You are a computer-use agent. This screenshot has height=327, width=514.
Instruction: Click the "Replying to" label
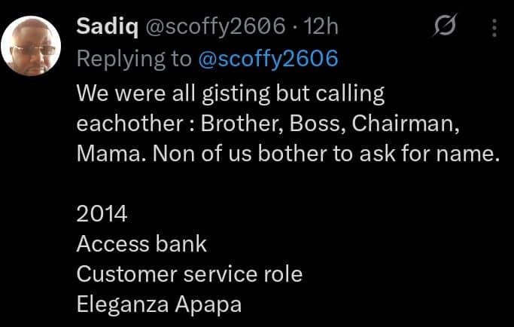pos(133,58)
